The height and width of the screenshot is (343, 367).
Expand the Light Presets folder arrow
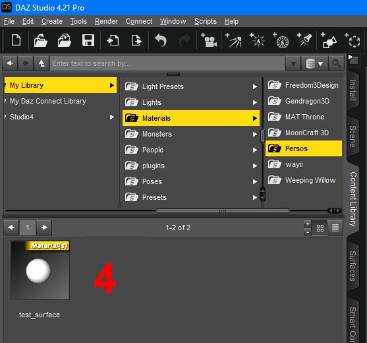tap(255, 86)
